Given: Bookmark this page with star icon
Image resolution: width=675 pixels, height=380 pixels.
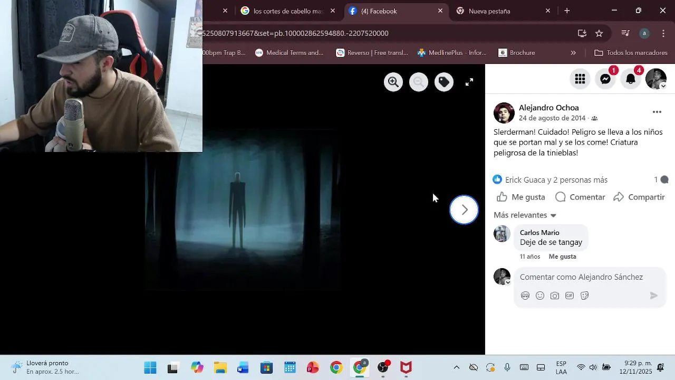Looking at the screenshot, I should (x=599, y=33).
